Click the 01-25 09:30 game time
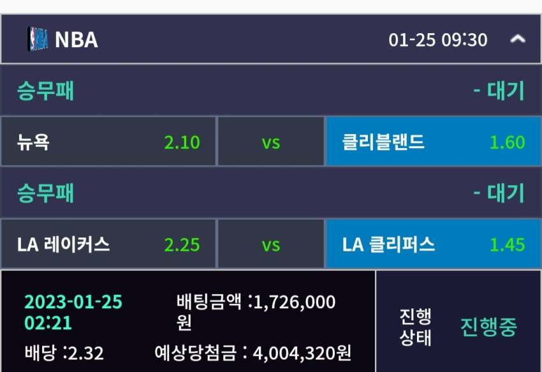 click(437, 40)
